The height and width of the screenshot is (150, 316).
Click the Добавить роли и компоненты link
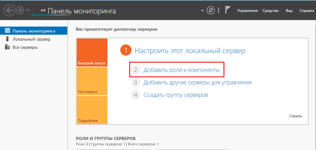tap(181, 70)
